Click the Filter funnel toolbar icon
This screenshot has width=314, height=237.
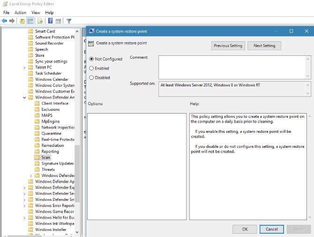(69, 21)
